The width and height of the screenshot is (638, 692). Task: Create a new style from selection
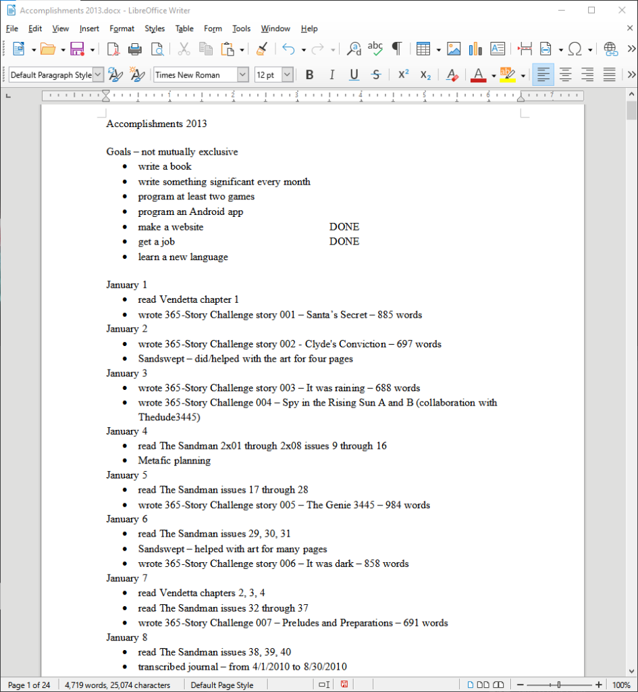coord(137,75)
